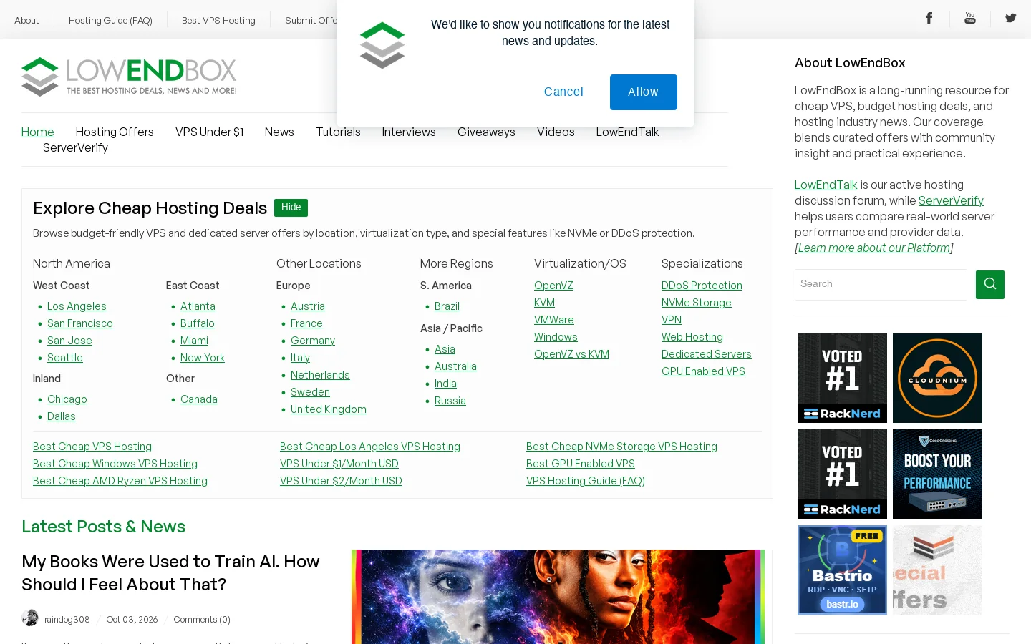Open ServerVerify in the navigation menu
The height and width of the screenshot is (644, 1031).
[75, 148]
